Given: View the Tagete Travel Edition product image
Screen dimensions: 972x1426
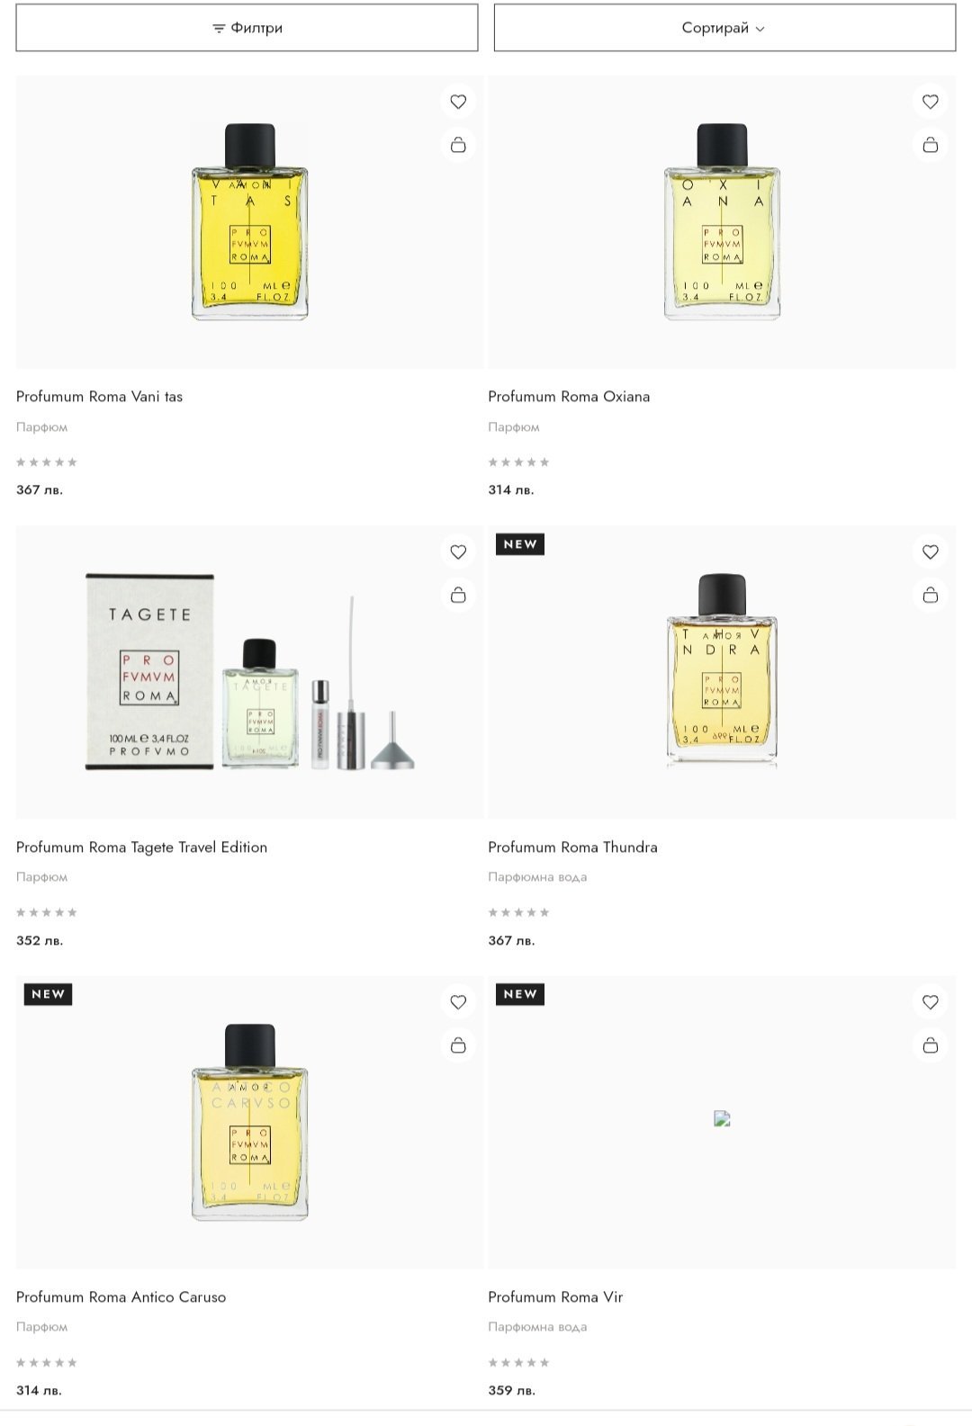Looking at the screenshot, I should pyautogui.click(x=249, y=672).
